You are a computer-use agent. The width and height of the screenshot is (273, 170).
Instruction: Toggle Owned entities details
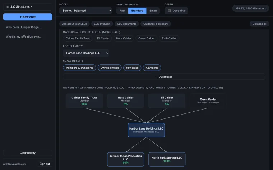tap(110, 68)
